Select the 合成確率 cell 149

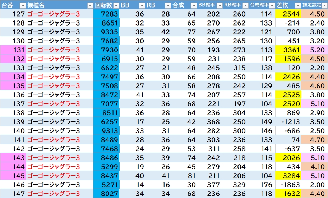click(262, 122)
